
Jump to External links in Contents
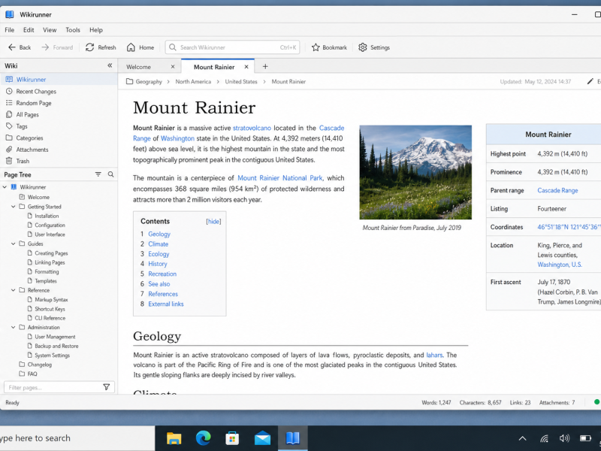click(x=165, y=304)
